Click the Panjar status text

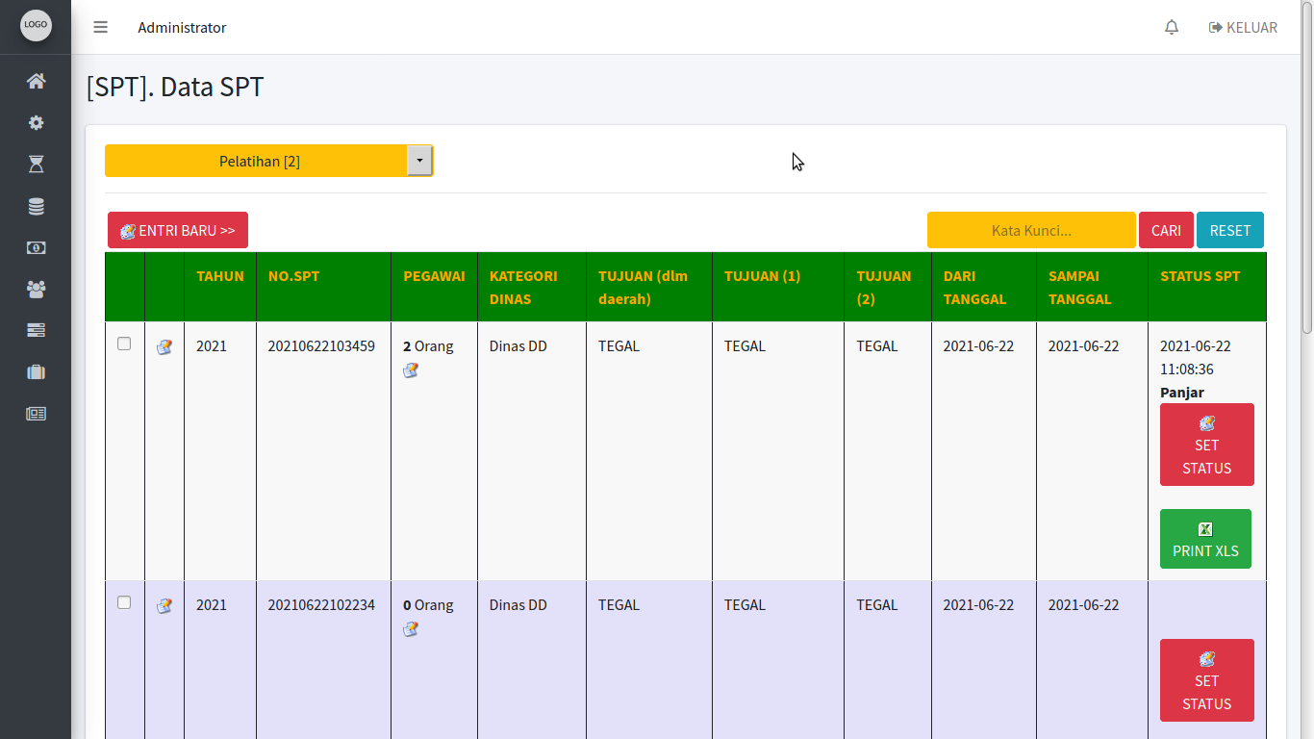pos(1182,393)
